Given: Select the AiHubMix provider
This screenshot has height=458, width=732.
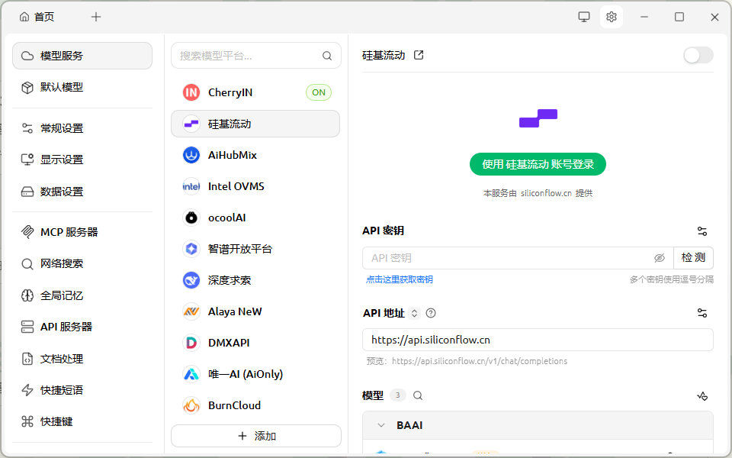Looking at the screenshot, I should pos(255,155).
